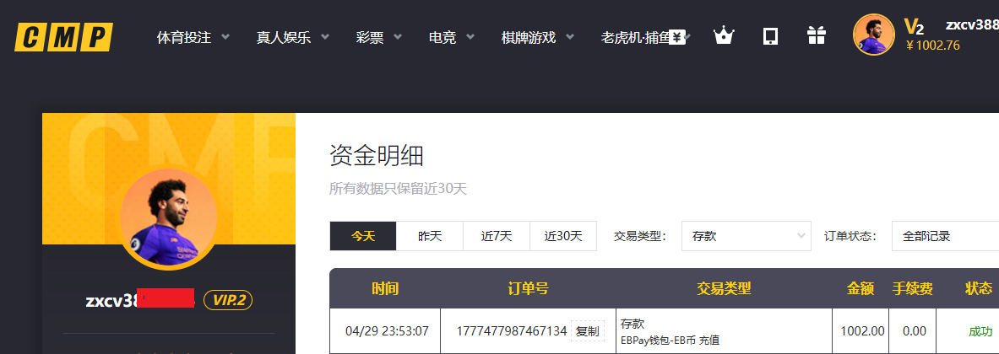Open the gift box promotions icon
Image resolution: width=999 pixels, height=354 pixels.
[x=816, y=35]
